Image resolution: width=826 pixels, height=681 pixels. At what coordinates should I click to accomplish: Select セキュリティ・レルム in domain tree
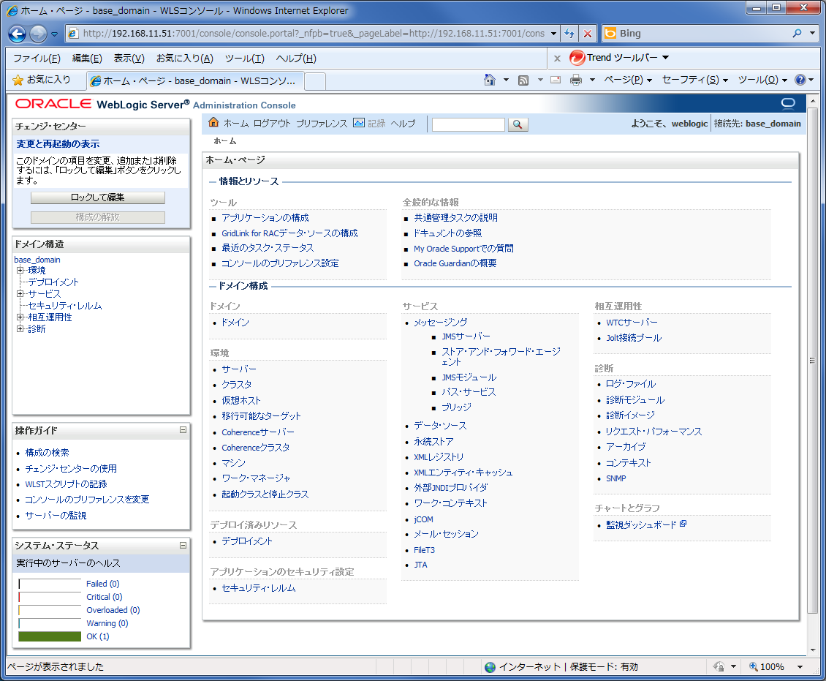click(x=65, y=306)
